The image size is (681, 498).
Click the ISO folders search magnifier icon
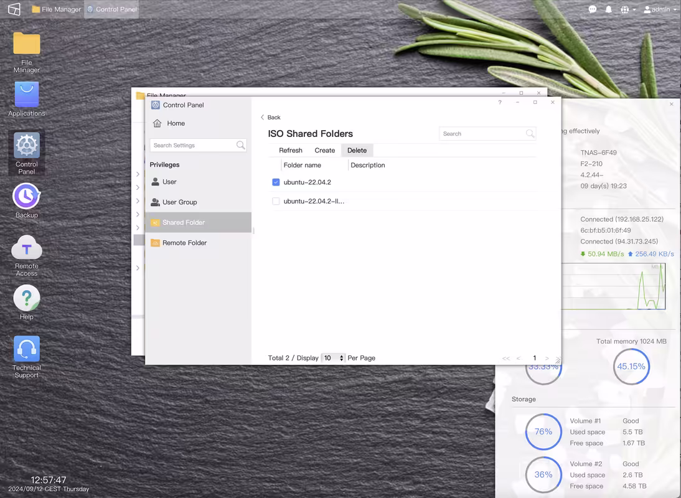[x=530, y=134]
